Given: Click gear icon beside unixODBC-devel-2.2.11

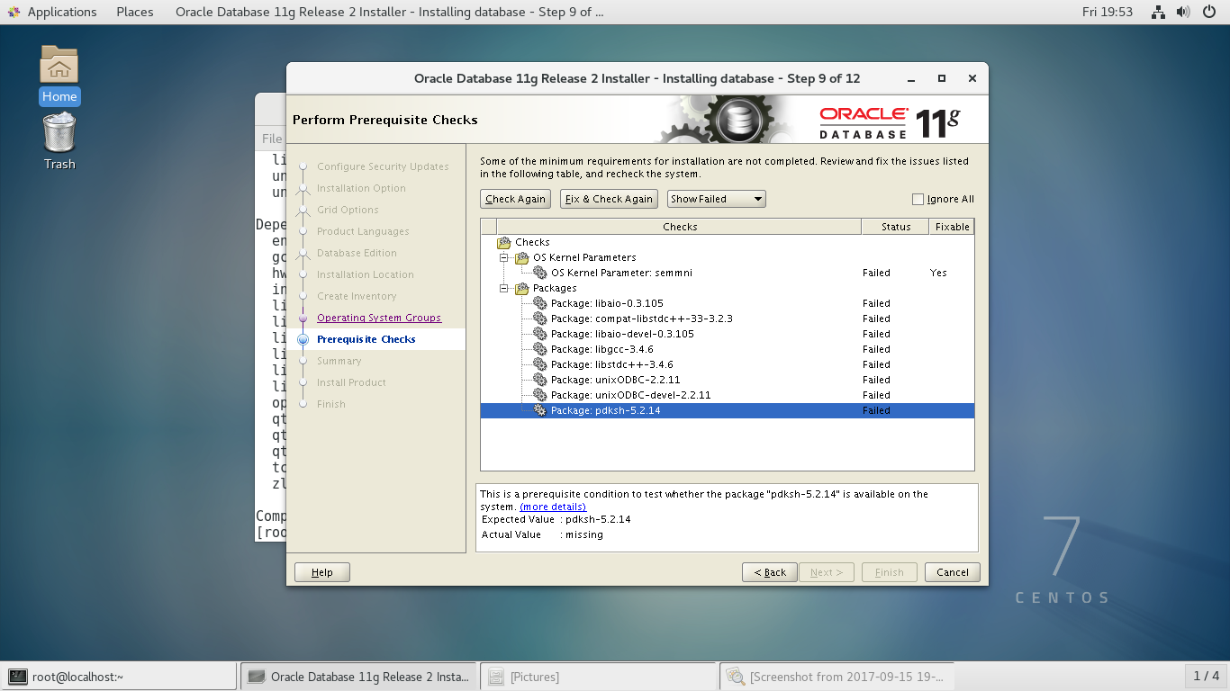Looking at the screenshot, I should point(540,395).
